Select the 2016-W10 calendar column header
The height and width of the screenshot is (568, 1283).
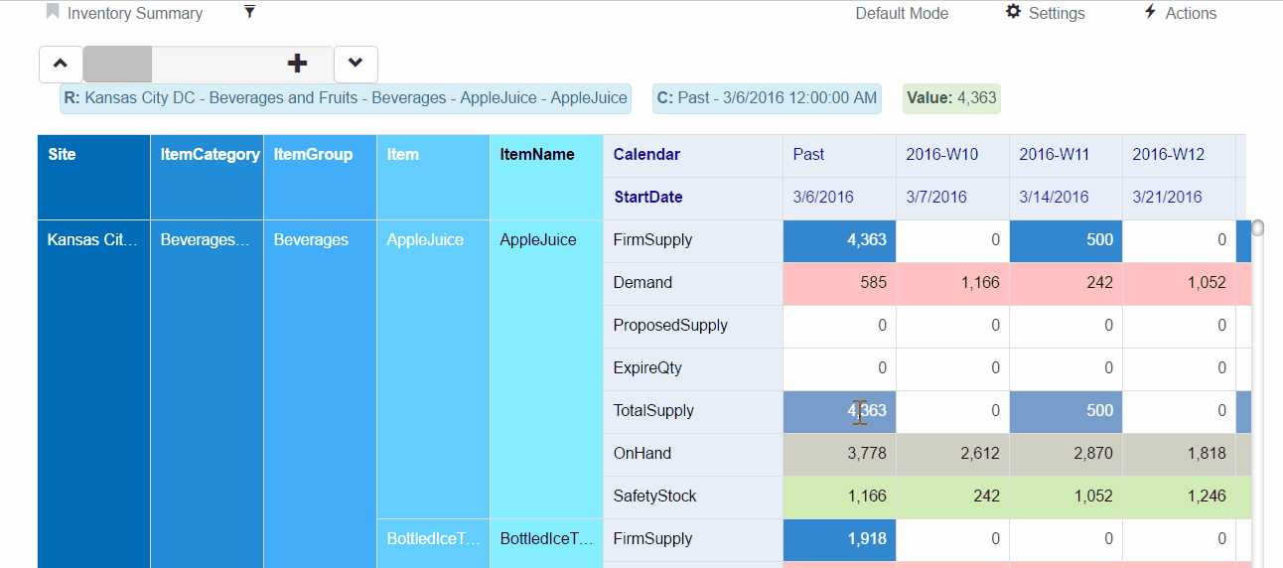click(941, 154)
